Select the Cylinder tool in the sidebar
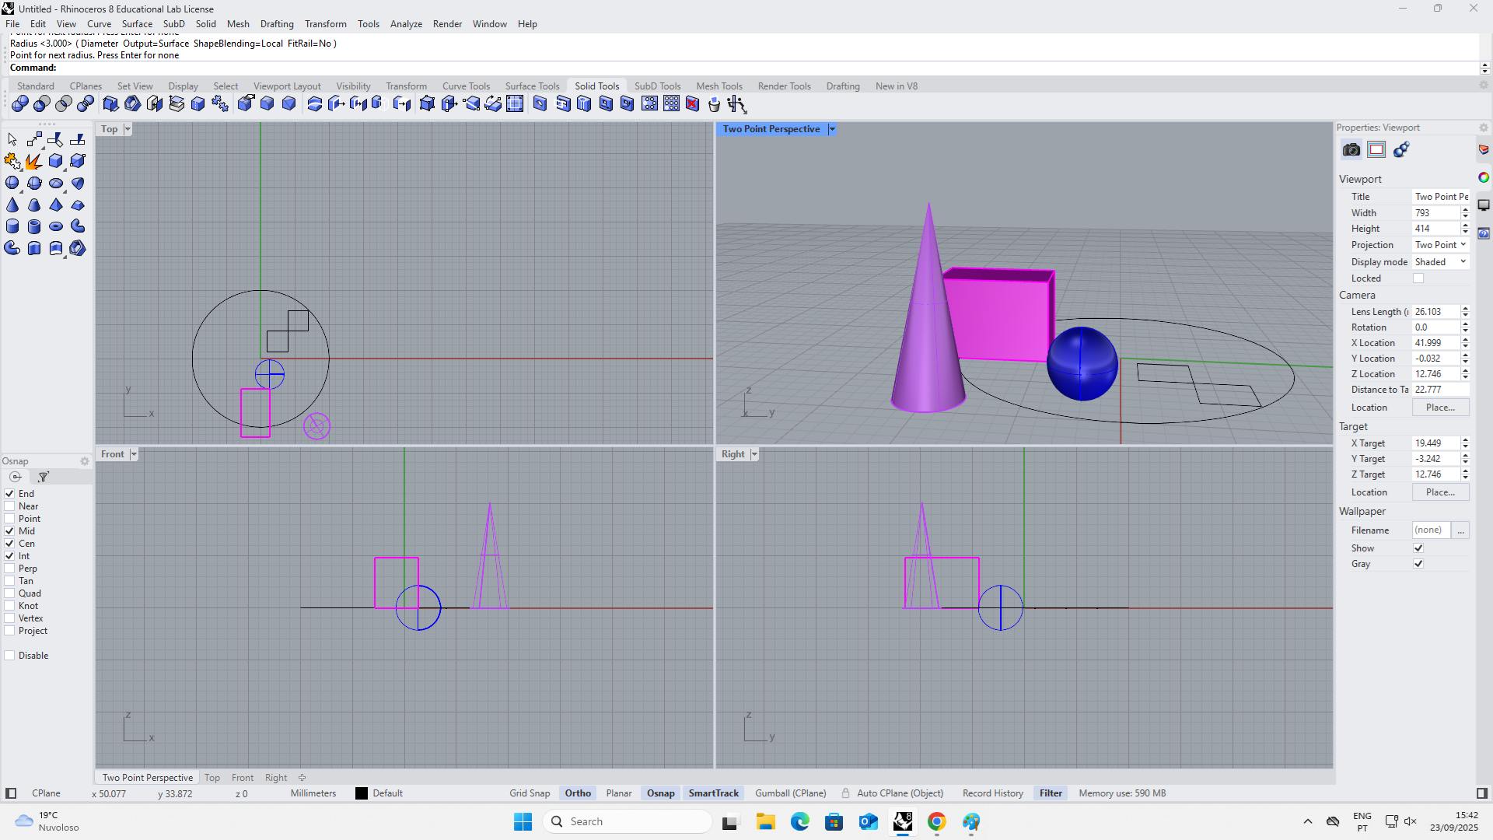The width and height of the screenshot is (1493, 840). point(12,226)
